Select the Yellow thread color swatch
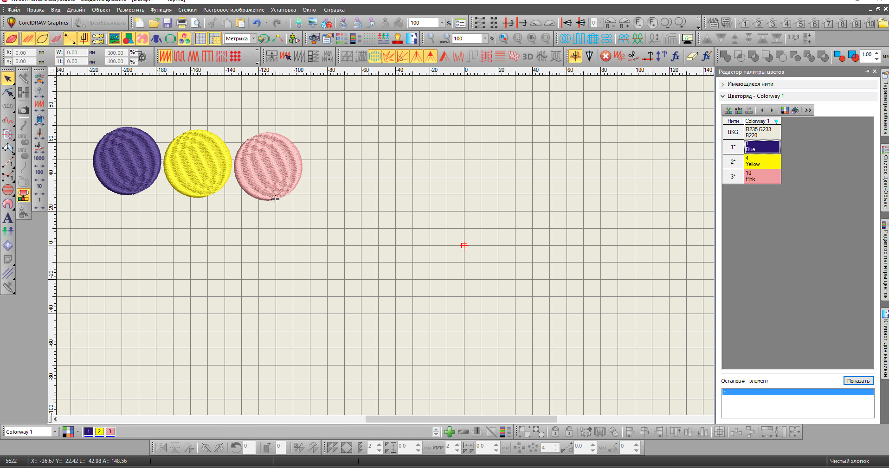This screenshot has width=889, height=468. tap(762, 161)
